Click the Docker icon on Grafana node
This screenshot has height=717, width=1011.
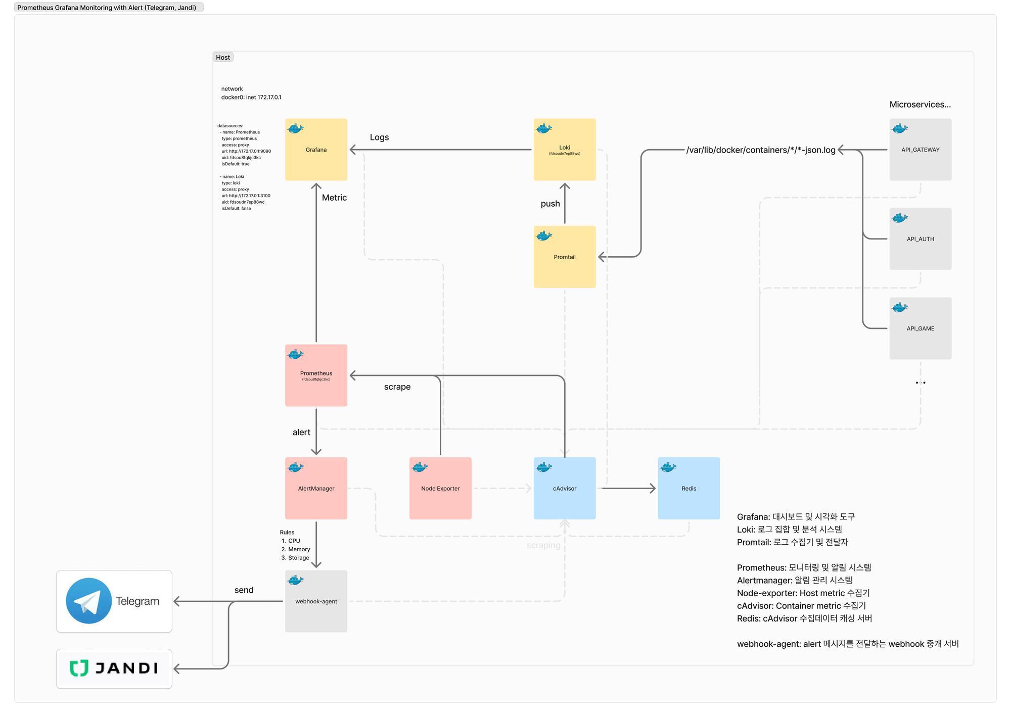[295, 128]
